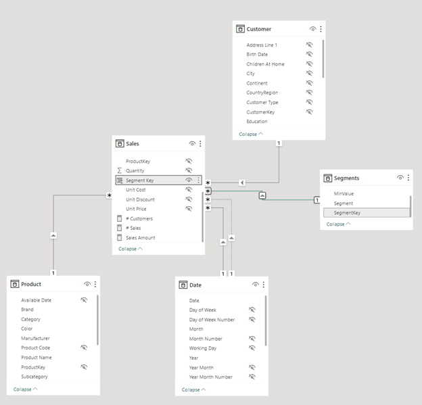The width and height of the screenshot is (422, 405).
Task: Select the Education column in Customer
Action: [x=257, y=122]
